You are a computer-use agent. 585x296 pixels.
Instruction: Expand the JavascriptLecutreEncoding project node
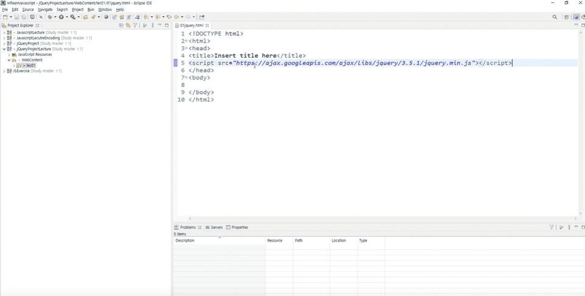(x=4, y=38)
